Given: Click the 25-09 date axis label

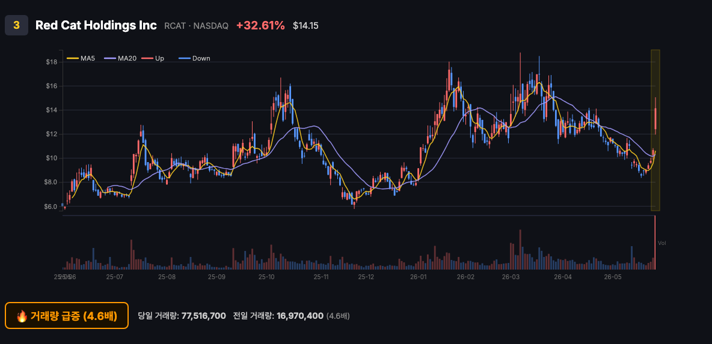Looking at the screenshot, I should (216, 277).
